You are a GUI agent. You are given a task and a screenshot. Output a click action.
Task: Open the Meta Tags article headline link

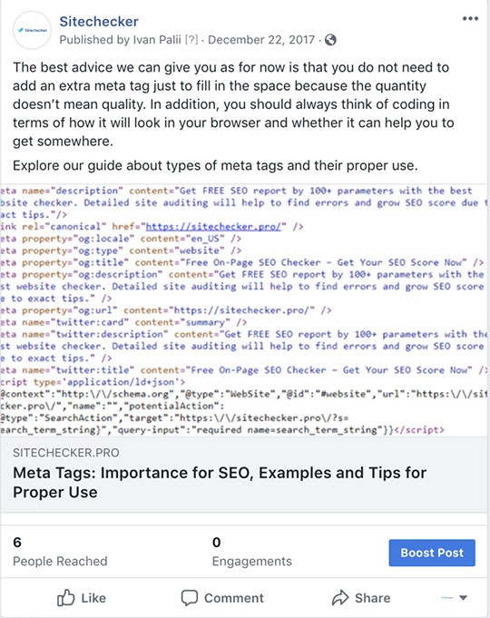pyautogui.click(x=220, y=483)
